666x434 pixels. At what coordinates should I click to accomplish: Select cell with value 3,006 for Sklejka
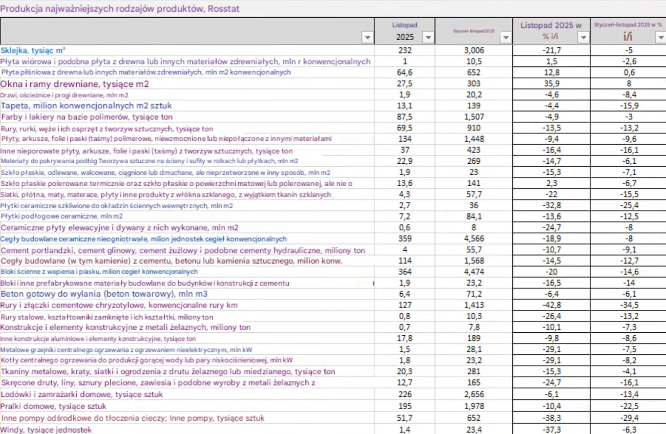pos(473,50)
